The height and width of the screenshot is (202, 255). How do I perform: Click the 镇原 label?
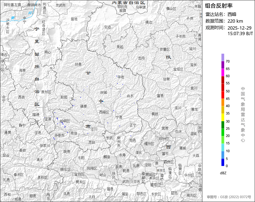pyautogui.click(x=84, y=106)
